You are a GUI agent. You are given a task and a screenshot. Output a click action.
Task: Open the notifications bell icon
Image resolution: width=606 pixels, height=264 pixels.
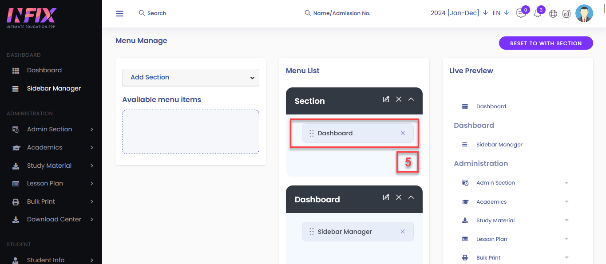tap(537, 13)
